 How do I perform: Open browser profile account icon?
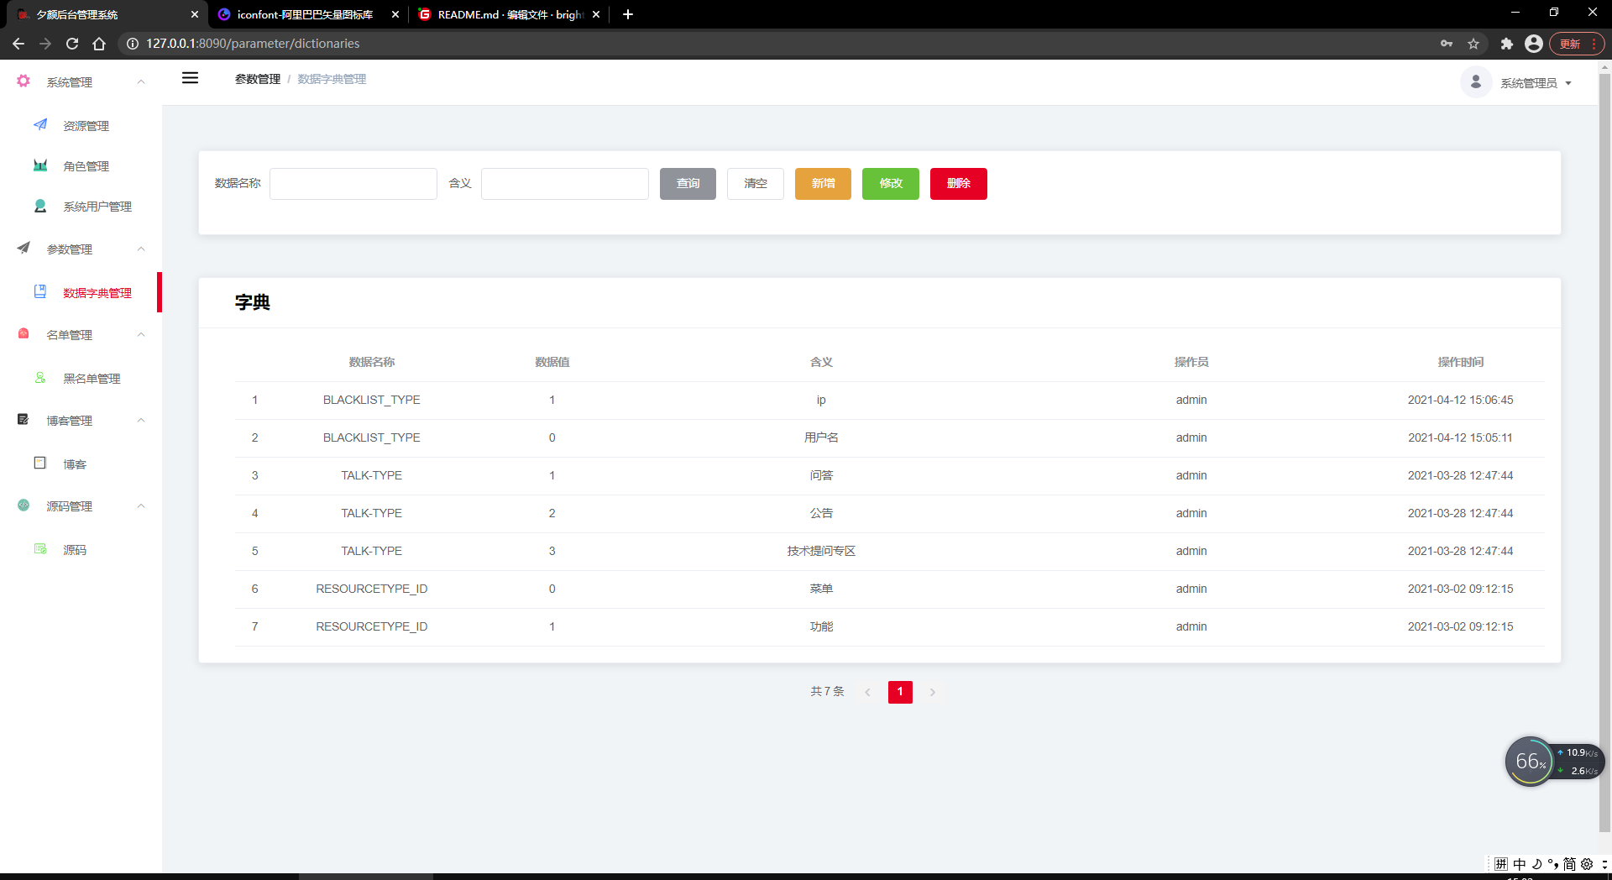(x=1534, y=44)
